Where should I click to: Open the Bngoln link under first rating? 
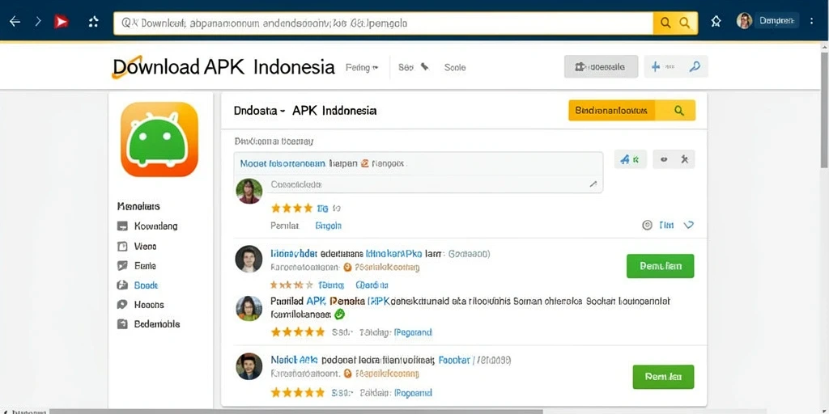coord(329,226)
